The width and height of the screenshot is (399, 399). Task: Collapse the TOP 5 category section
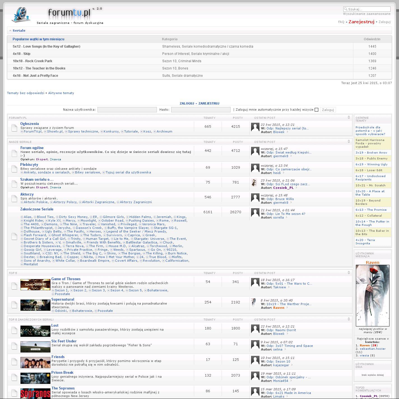click(x=349, y=273)
